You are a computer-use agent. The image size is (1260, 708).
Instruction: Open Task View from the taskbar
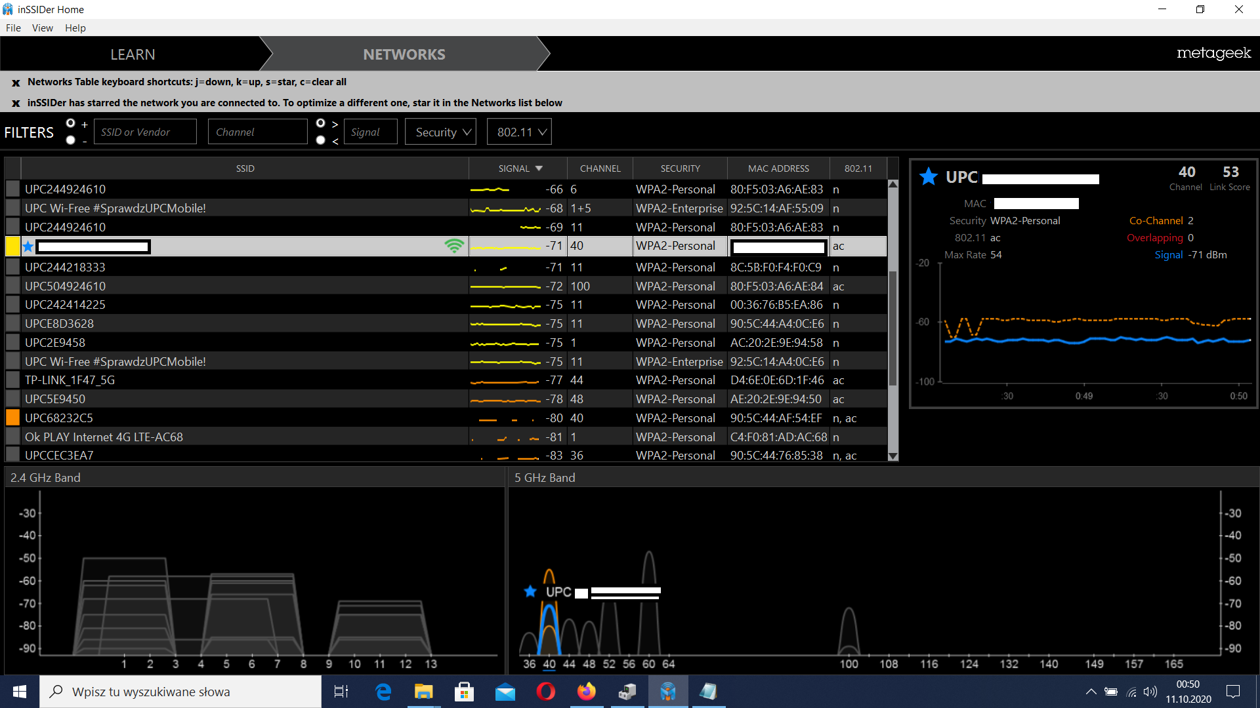[341, 692]
